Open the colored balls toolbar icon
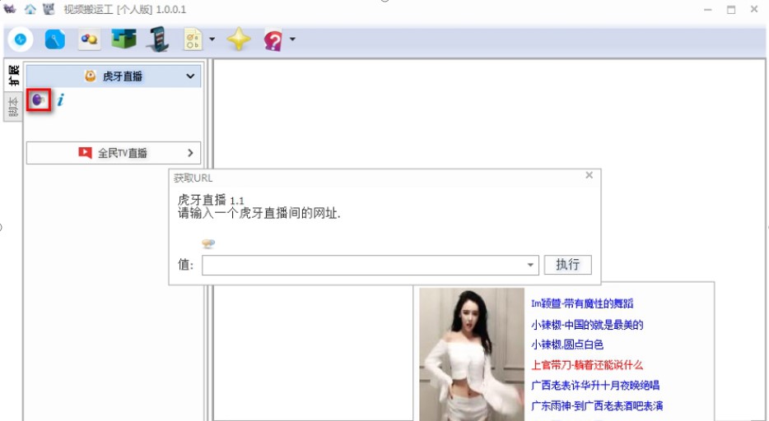Viewport: 769px width, 421px height. point(89,39)
